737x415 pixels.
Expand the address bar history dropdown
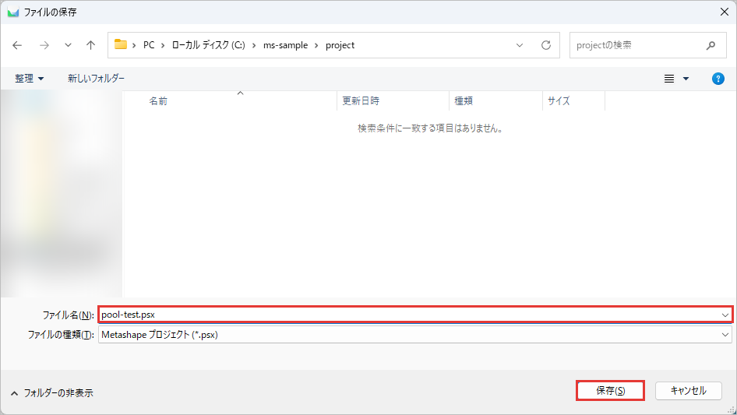click(x=520, y=45)
